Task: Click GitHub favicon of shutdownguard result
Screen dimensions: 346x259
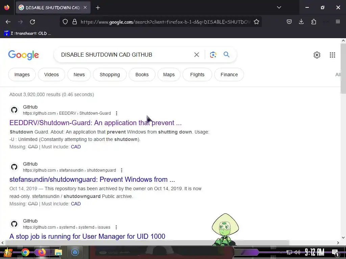Action: coord(14,167)
